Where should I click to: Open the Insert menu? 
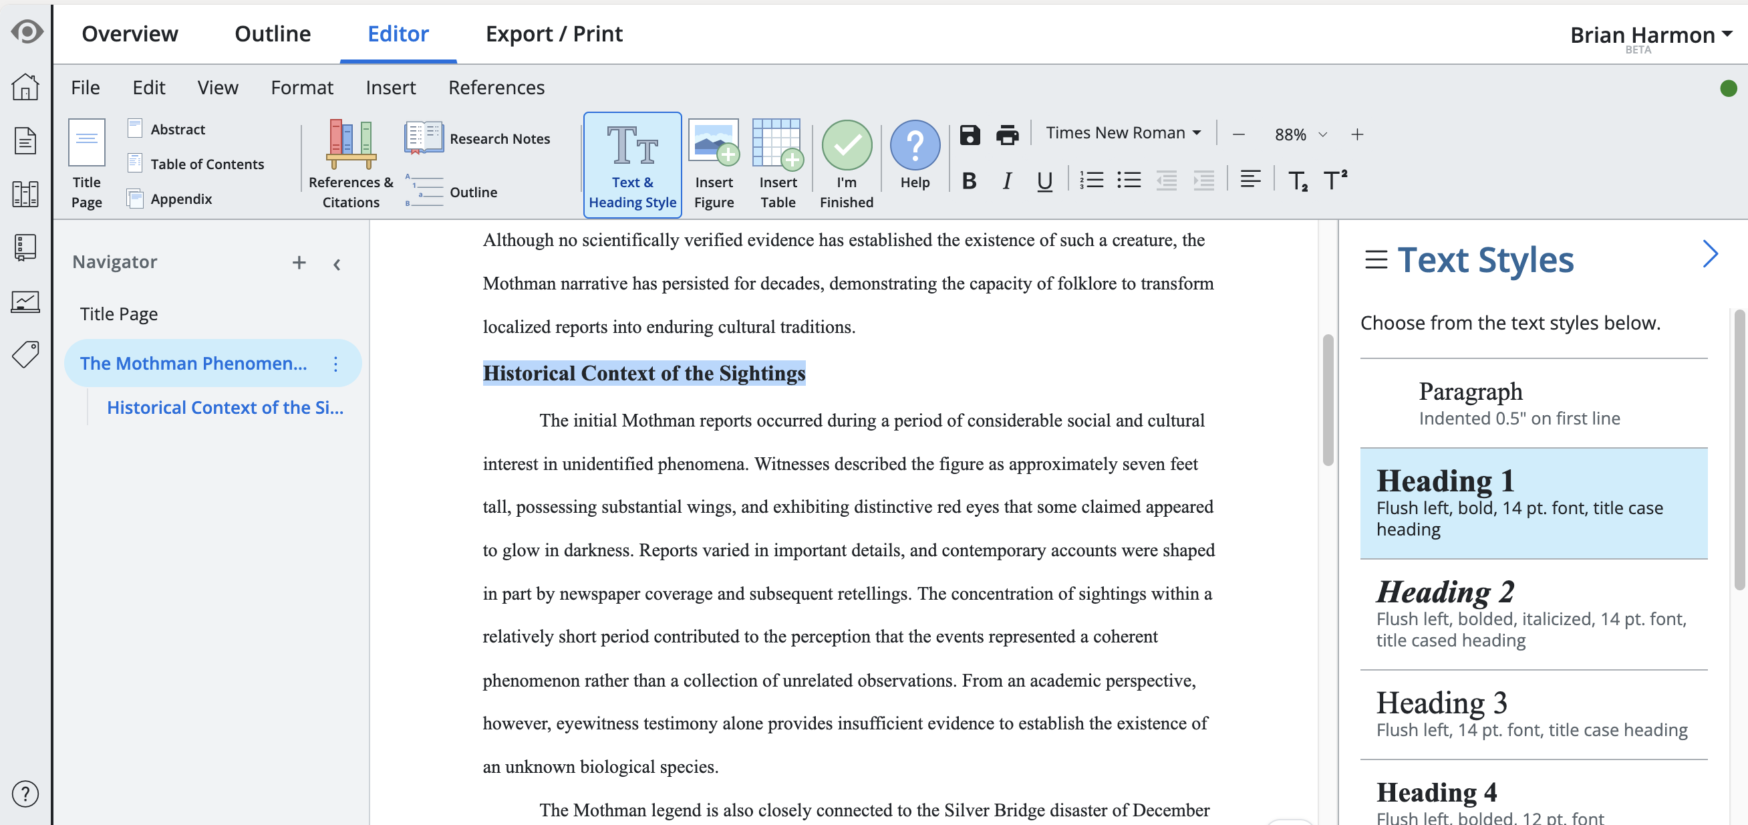pyautogui.click(x=390, y=87)
